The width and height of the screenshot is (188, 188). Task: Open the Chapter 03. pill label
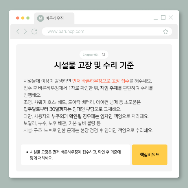click(x=91, y=55)
